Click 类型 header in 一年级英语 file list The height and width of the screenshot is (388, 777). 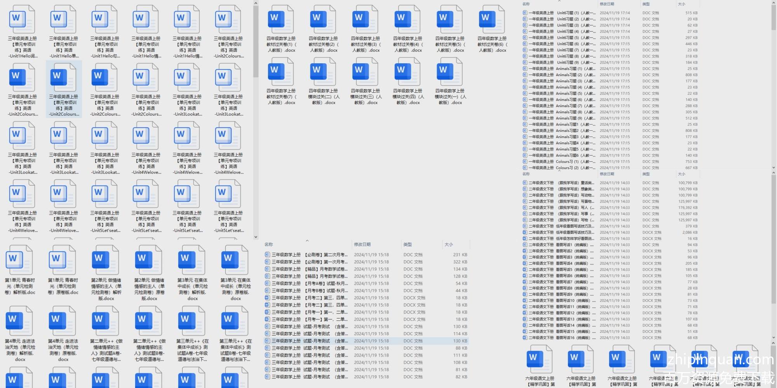tap(646, 4)
